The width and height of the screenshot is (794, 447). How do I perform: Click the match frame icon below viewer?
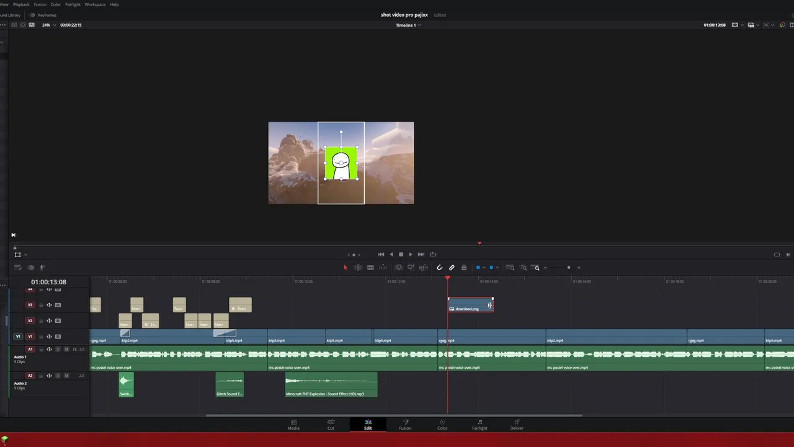click(777, 255)
